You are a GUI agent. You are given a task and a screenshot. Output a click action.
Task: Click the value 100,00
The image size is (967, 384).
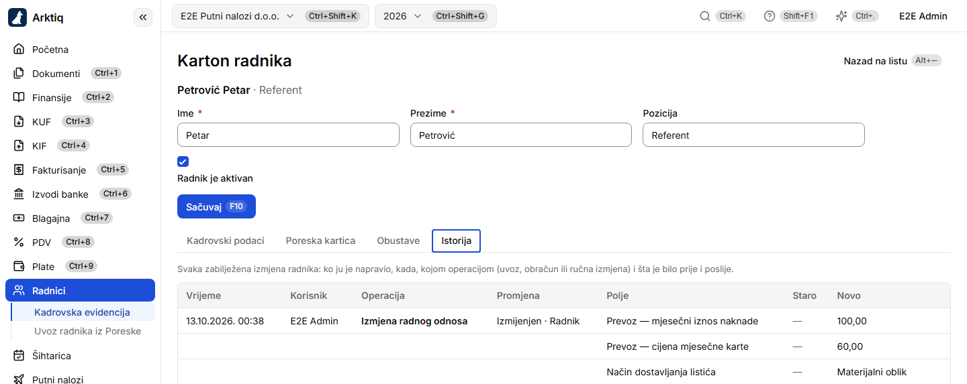(852, 321)
